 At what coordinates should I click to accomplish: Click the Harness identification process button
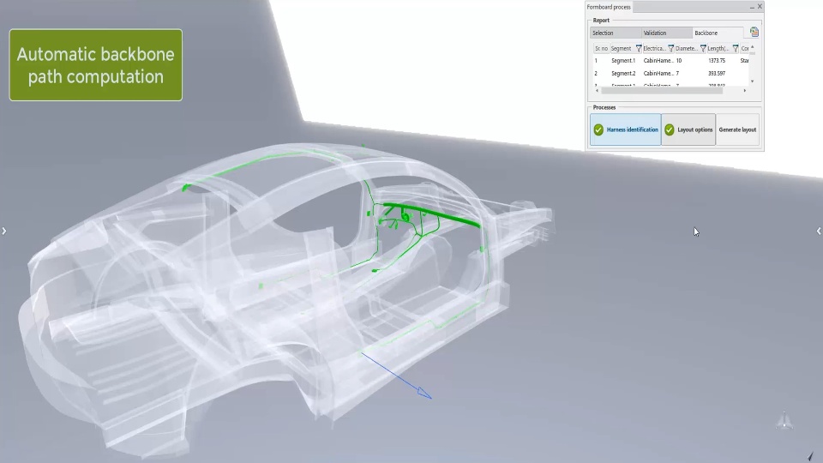(x=626, y=129)
